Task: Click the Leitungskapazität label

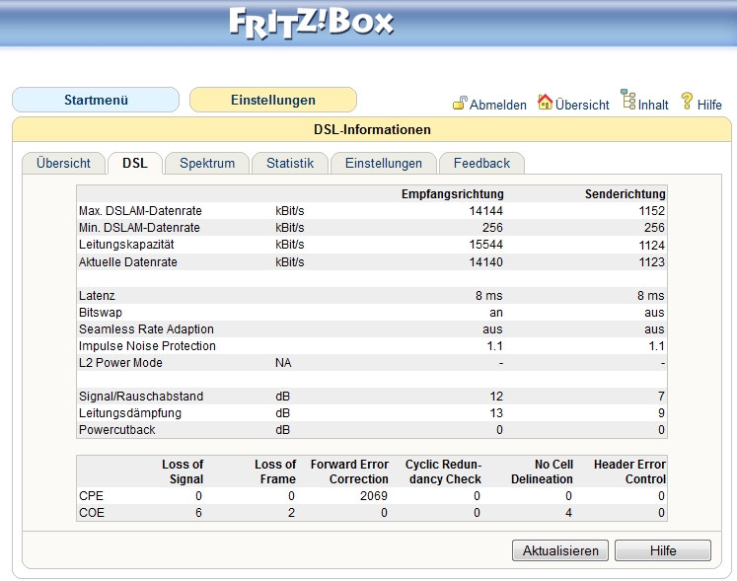Action: (x=126, y=245)
